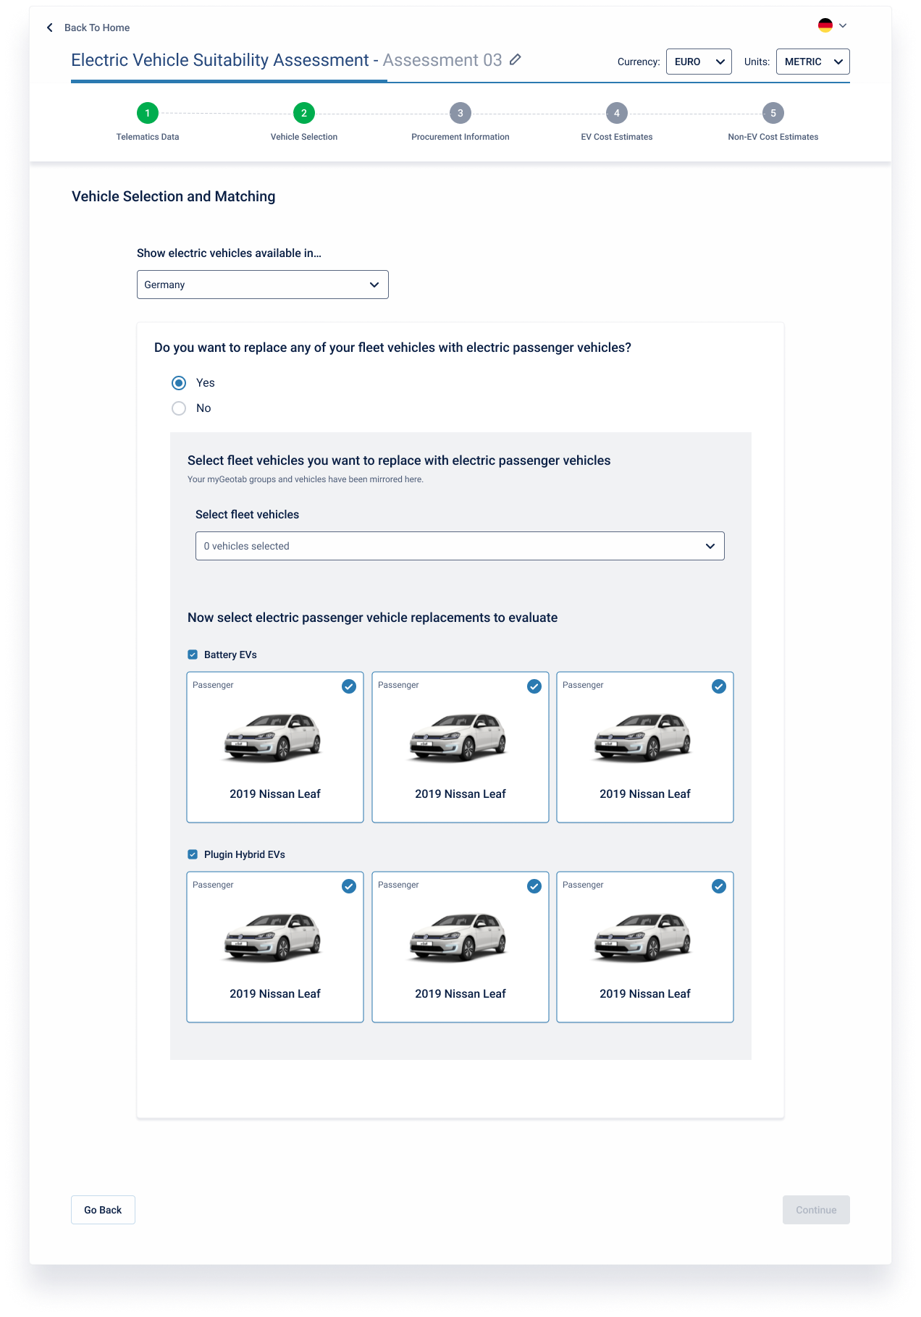Viewport: 921px width, 1317px height.
Task: Expand the 0 vehicles selected dropdown
Action: pos(460,546)
